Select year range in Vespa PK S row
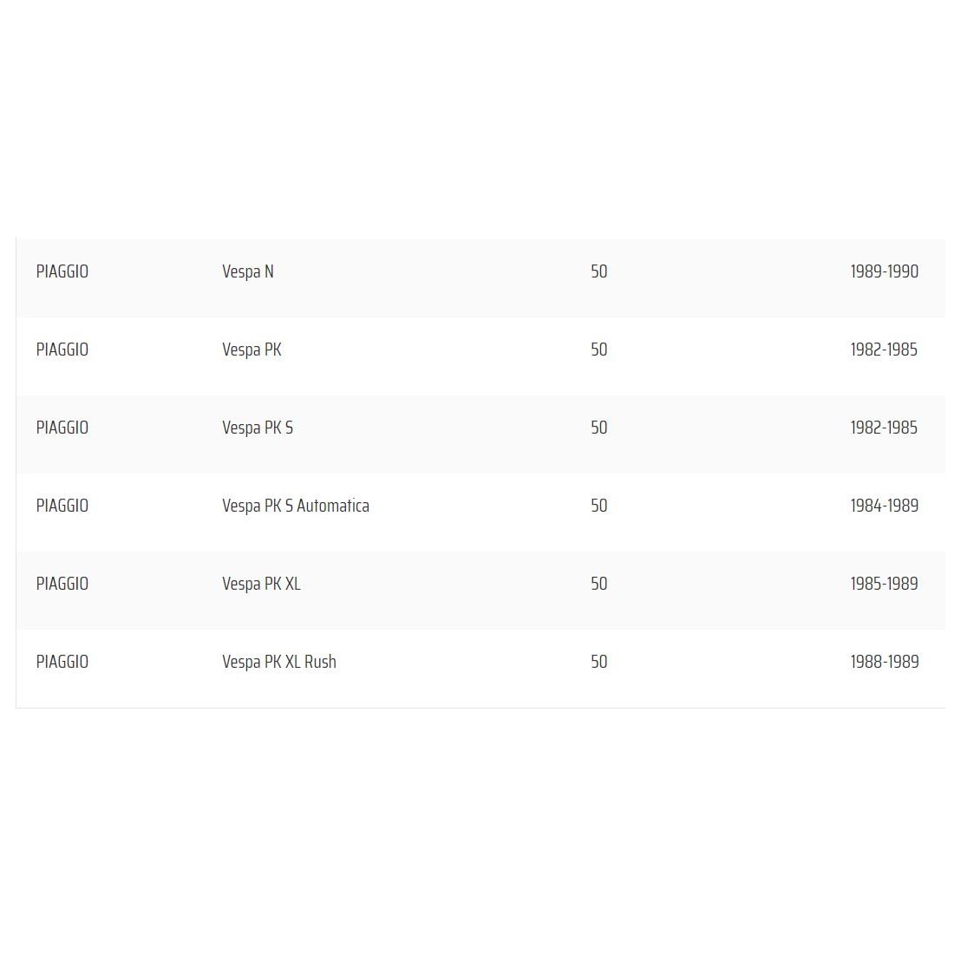Screen dimensions: 954x954 click(x=884, y=428)
